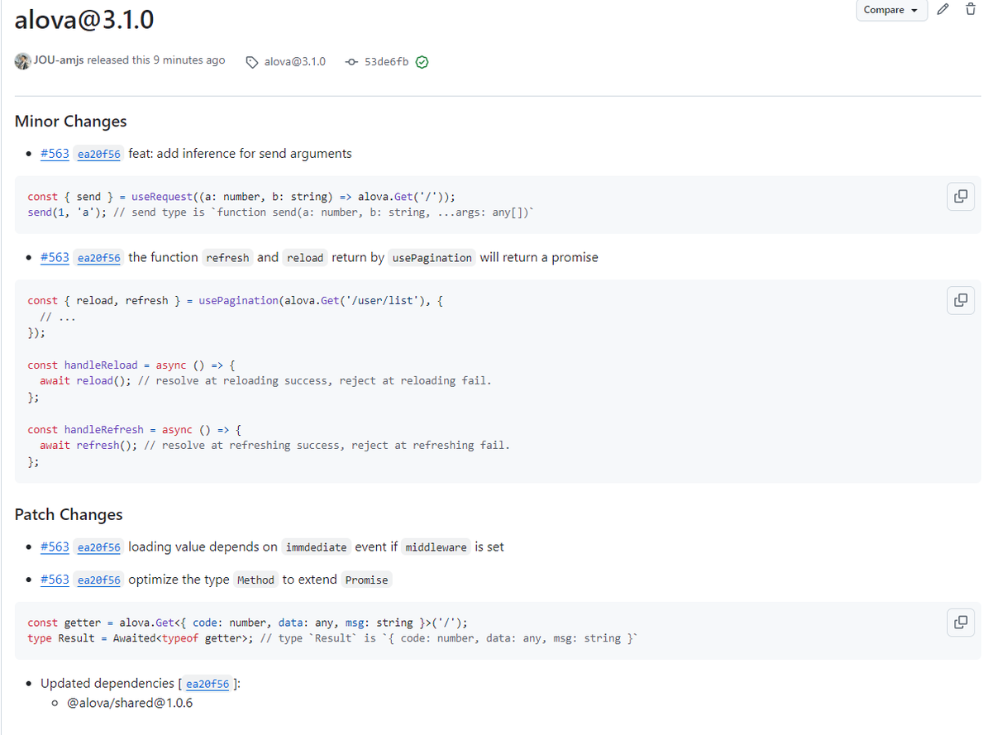The width and height of the screenshot is (992, 735).
Task: Open JOU-amjs author avatar
Action: pos(22,61)
